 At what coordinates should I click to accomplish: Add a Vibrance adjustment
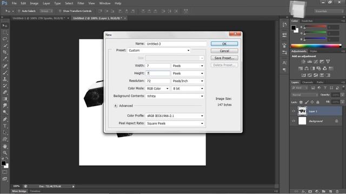328,61
